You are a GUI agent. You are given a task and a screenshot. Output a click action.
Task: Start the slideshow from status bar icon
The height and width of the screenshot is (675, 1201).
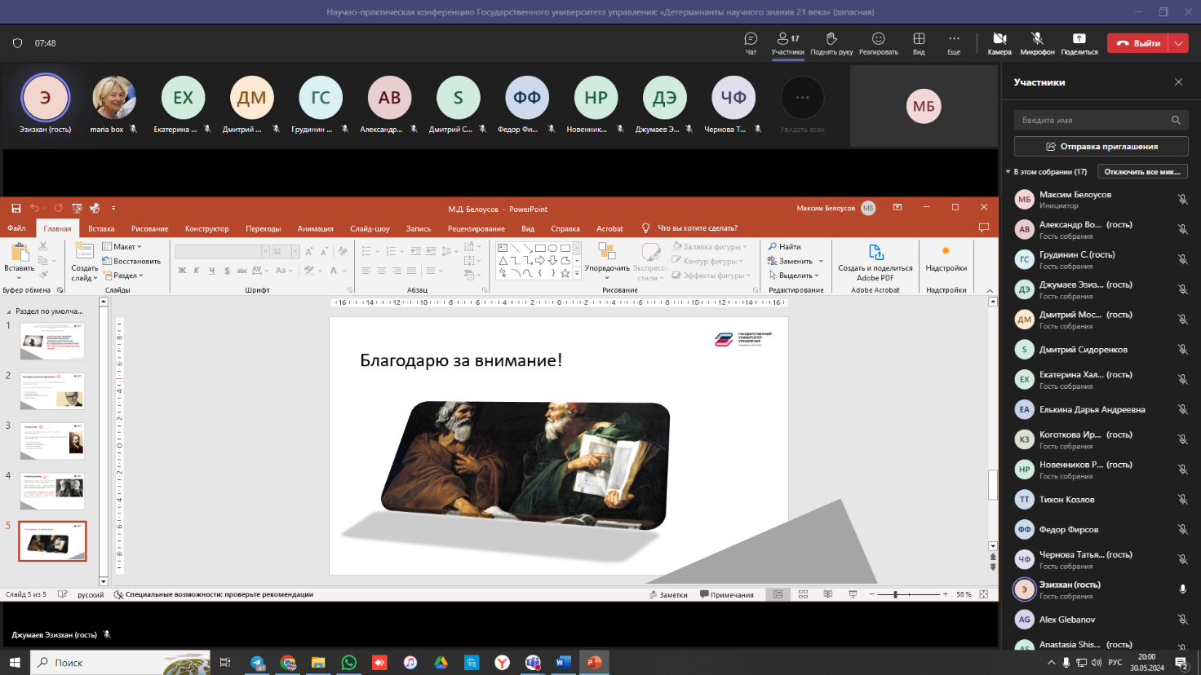[853, 594]
